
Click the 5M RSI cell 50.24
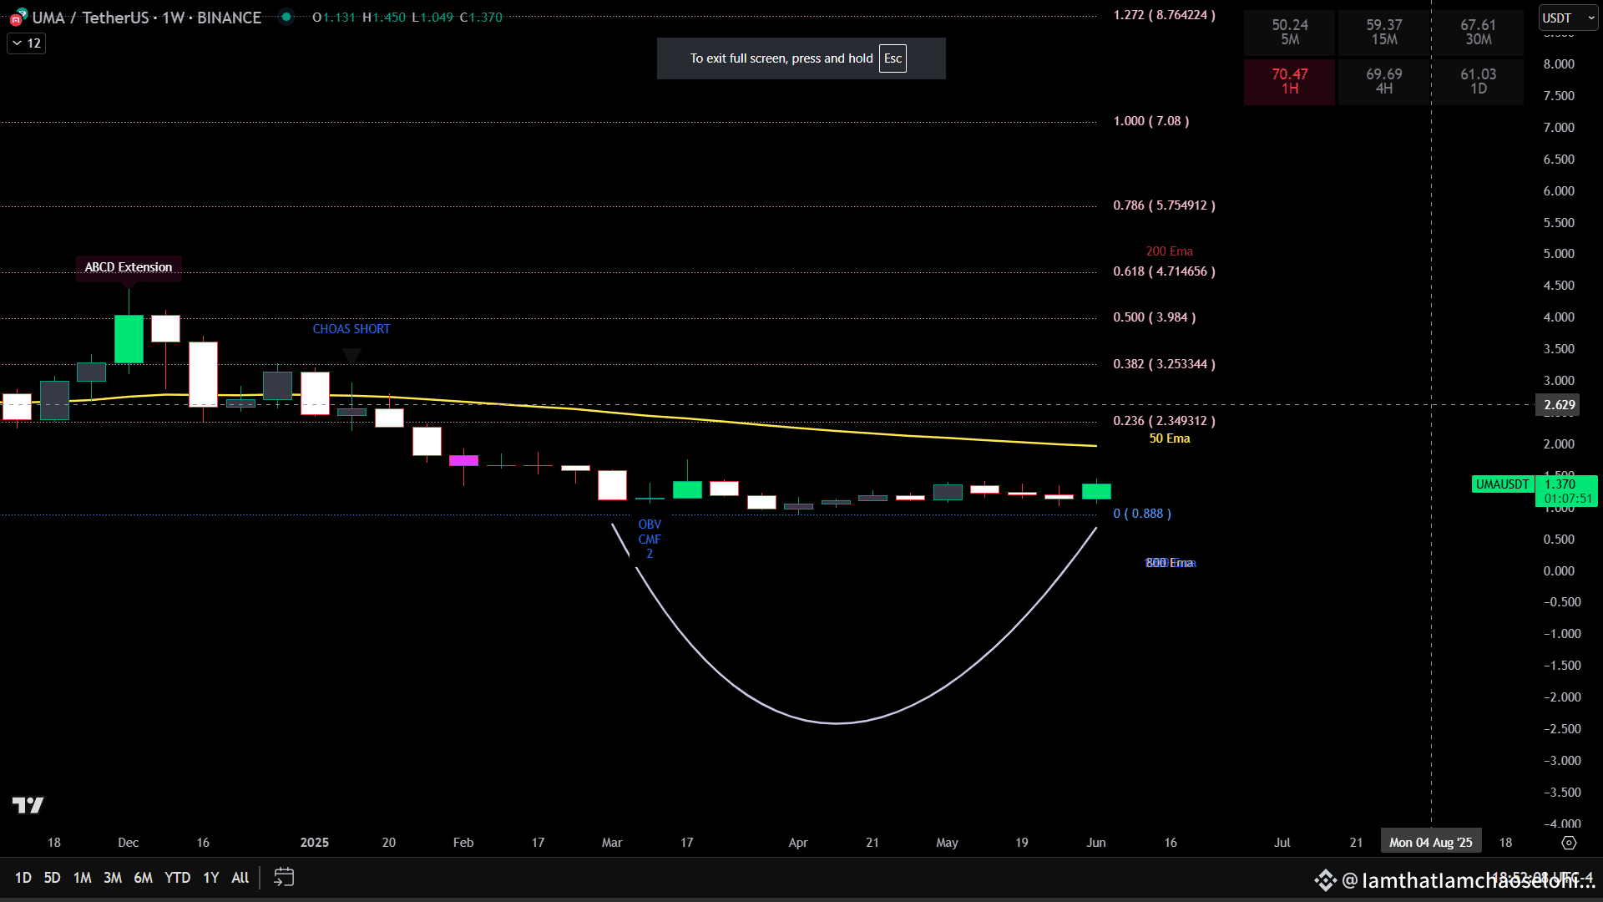[1290, 32]
